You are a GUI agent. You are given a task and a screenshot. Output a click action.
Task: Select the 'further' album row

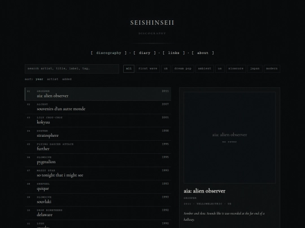coord(98,147)
